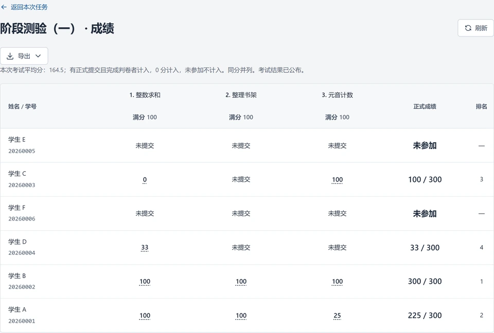Click student ID 20260004

(22, 253)
